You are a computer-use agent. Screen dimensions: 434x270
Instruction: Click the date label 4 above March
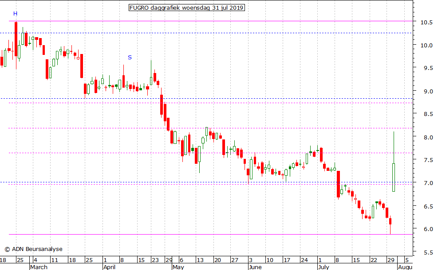tap(36, 260)
